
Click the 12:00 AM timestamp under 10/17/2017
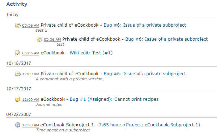tap(31, 100)
